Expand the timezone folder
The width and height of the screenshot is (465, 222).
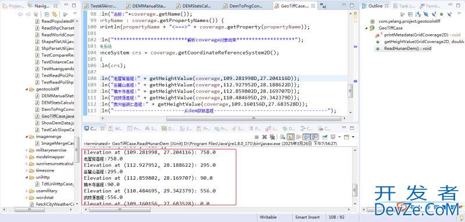(x=27, y=170)
